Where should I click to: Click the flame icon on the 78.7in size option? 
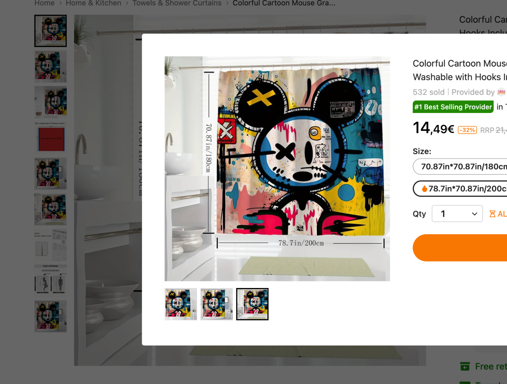point(425,189)
